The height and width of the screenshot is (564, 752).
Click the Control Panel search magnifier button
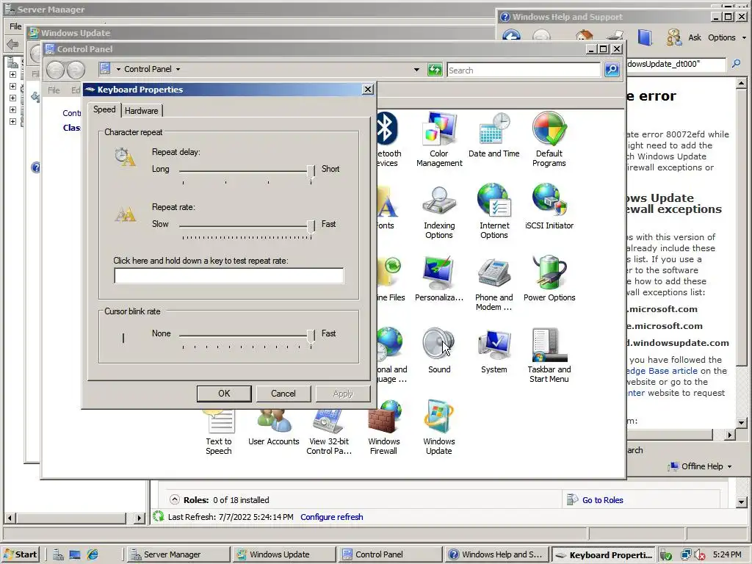coord(612,70)
